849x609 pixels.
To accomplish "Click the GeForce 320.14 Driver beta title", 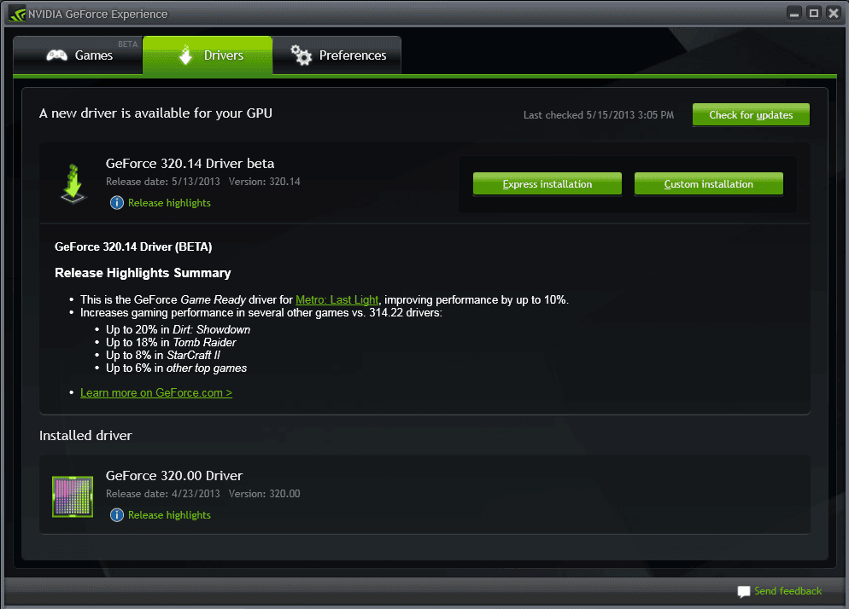I will coord(190,163).
